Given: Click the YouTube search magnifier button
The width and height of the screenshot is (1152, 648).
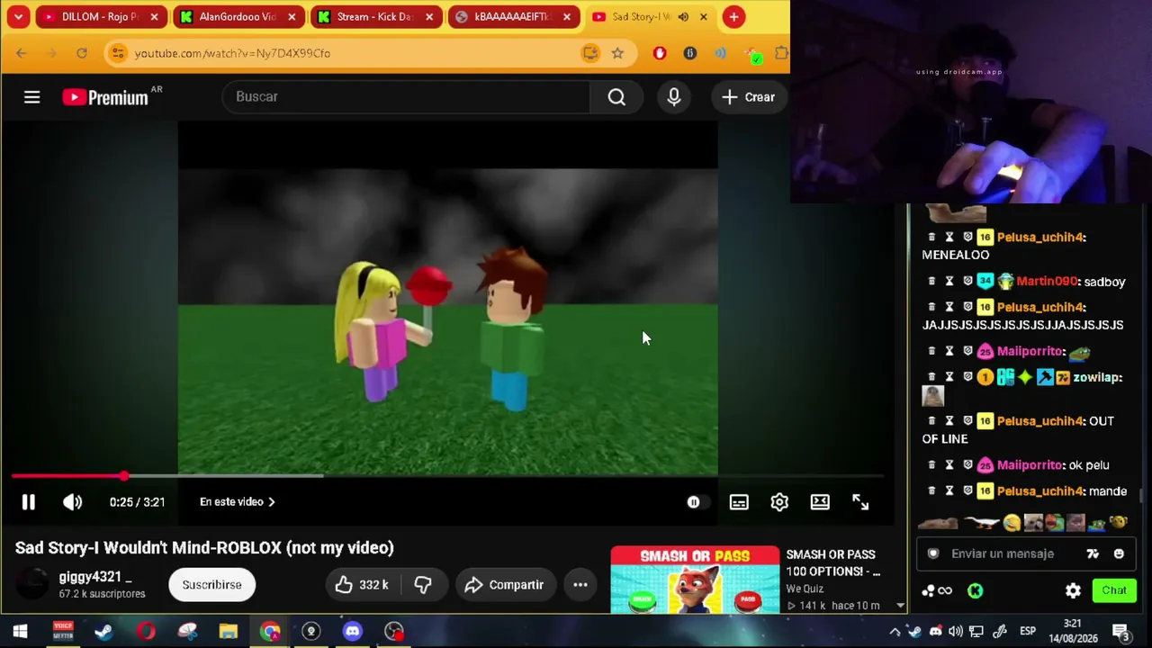Looking at the screenshot, I should click(616, 97).
